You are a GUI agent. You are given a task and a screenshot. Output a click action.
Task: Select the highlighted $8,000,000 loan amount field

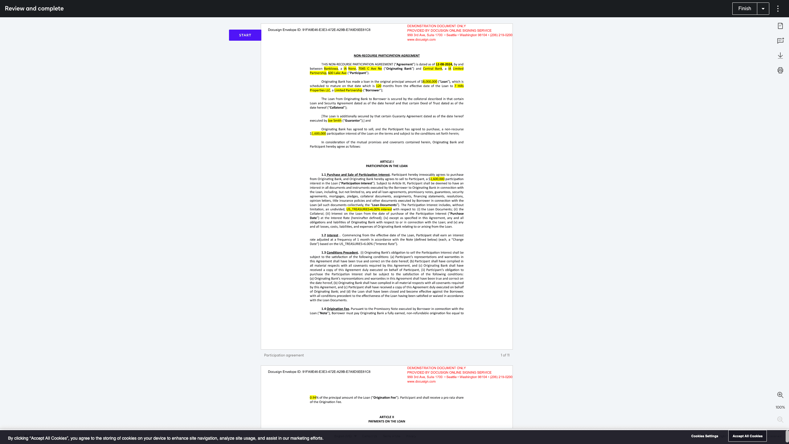tap(430, 82)
